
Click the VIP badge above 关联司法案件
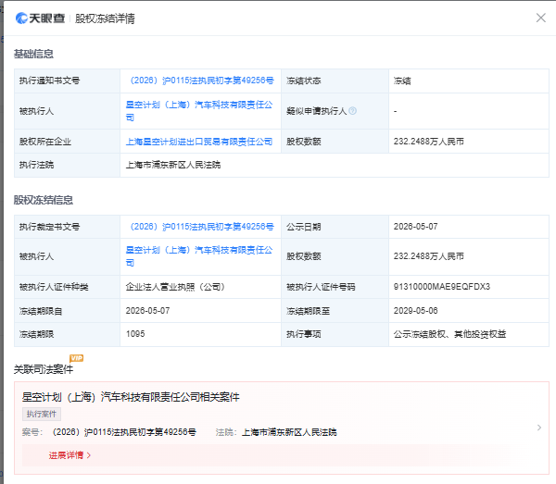click(x=77, y=358)
